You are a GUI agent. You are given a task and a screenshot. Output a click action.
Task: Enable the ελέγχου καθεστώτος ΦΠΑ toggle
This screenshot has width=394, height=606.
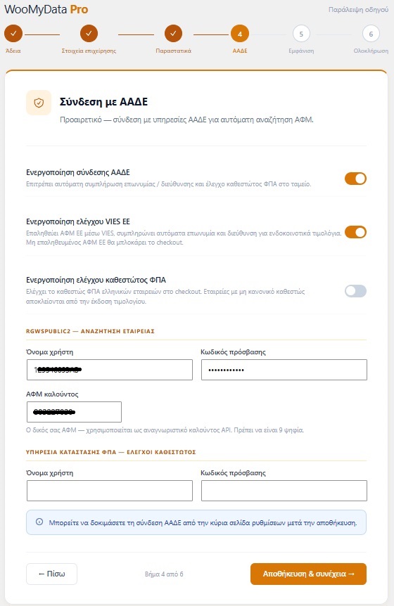[355, 291]
